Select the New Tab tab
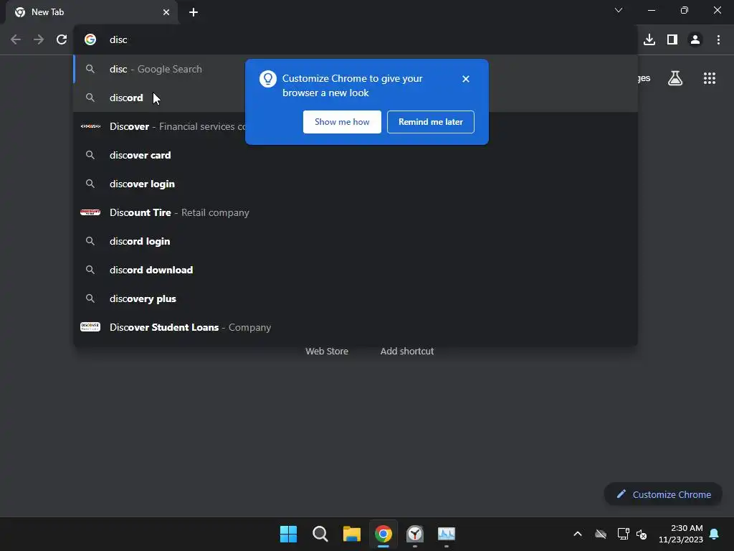734x551 pixels. click(x=92, y=12)
